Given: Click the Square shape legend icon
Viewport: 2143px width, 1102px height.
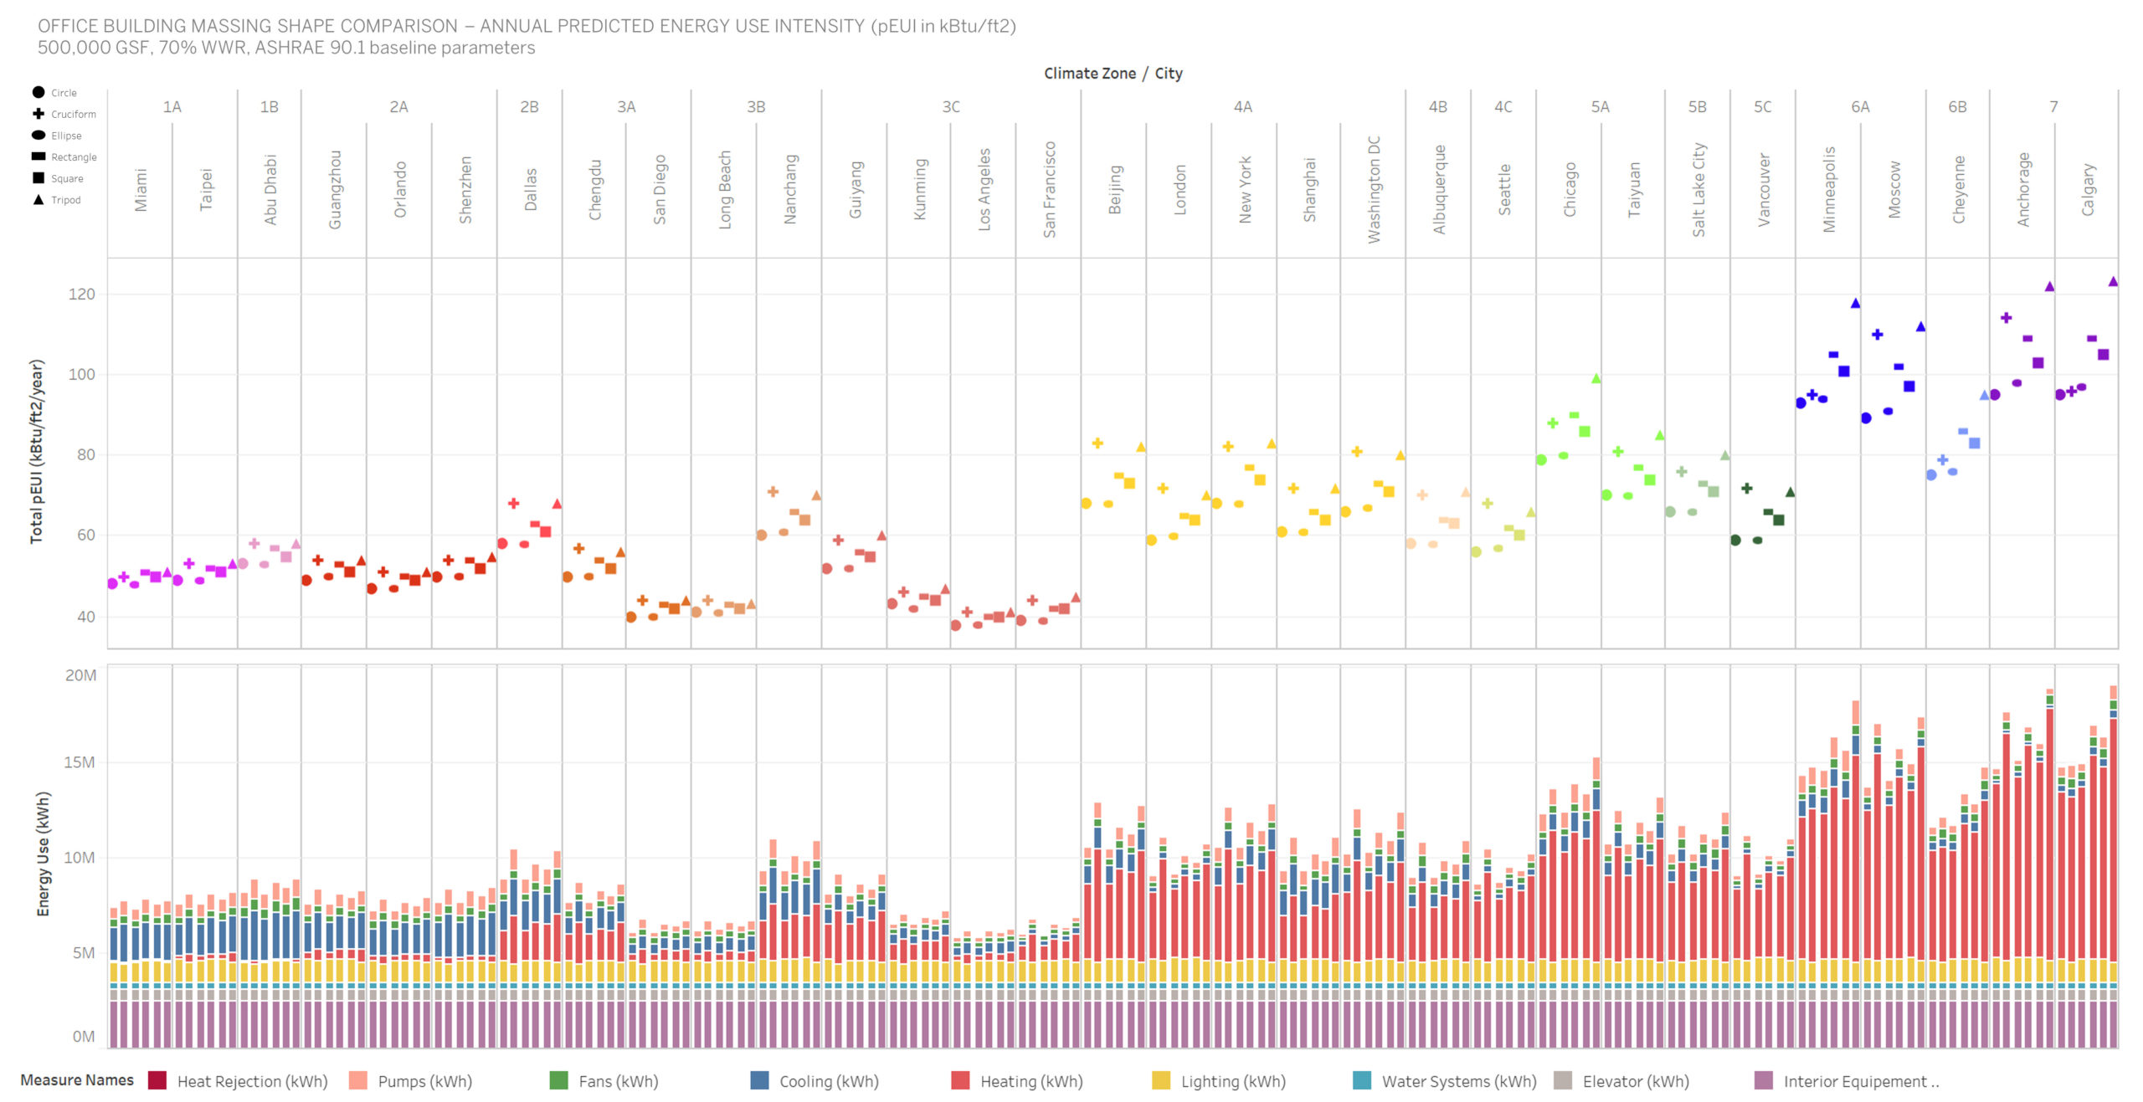Looking at the screenshot, I should point(39,178).
